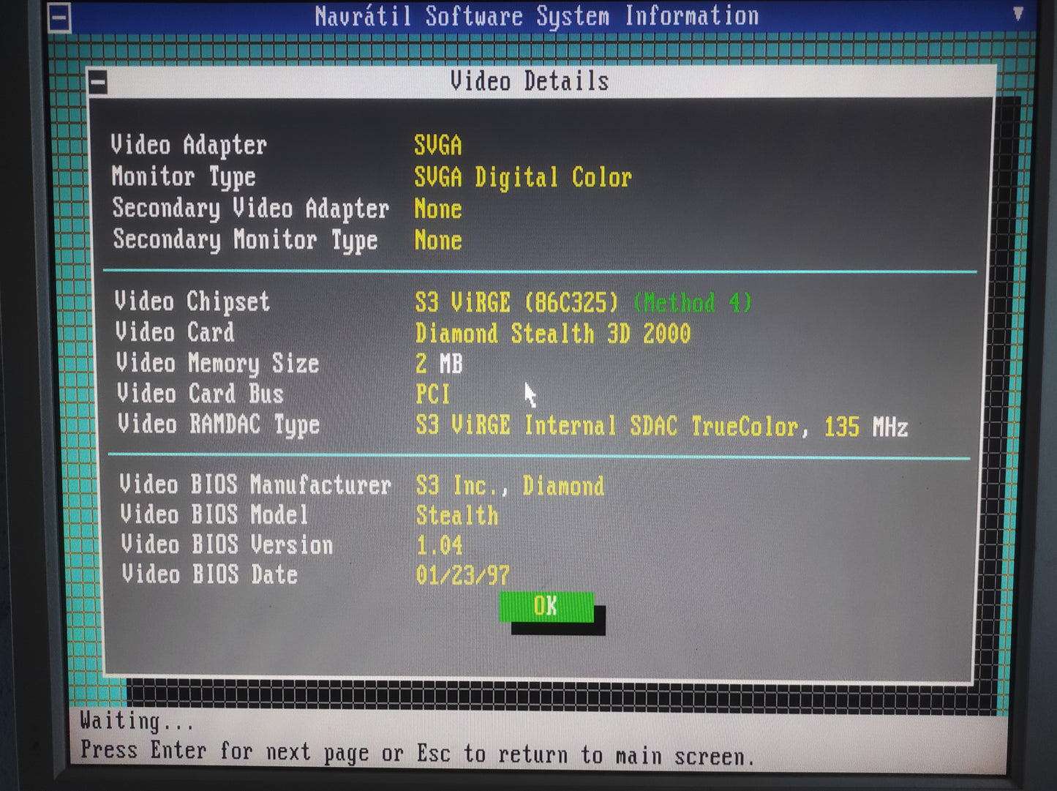1057x791 pixels.
Task: Click the PCI bus value
Action: [x=432, y=394]
